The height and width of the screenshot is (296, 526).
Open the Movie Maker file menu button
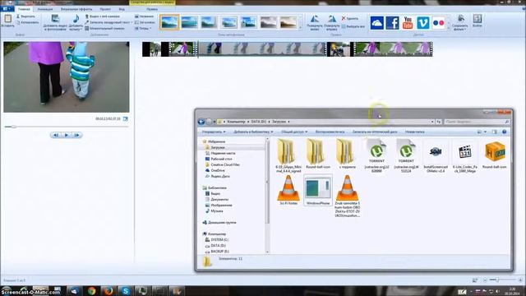click(7, 9)
